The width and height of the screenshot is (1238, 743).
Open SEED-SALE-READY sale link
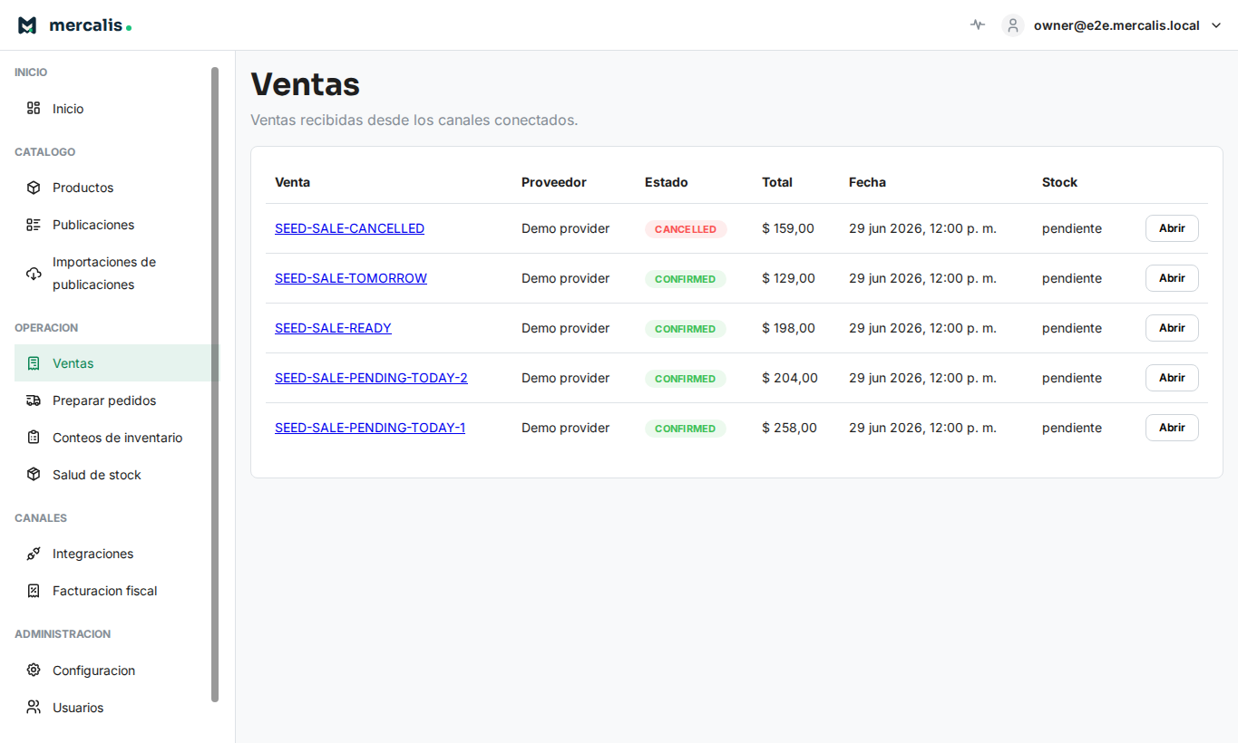click(333, 328)
